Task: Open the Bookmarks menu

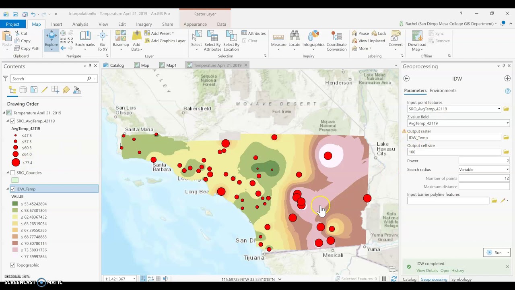Action: [85, 40]
